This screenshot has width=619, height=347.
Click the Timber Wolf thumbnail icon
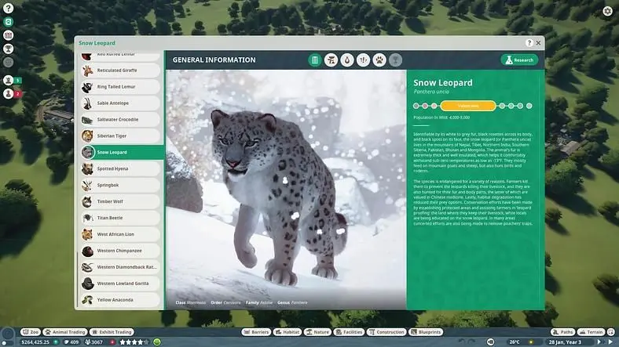click(87, 202)
